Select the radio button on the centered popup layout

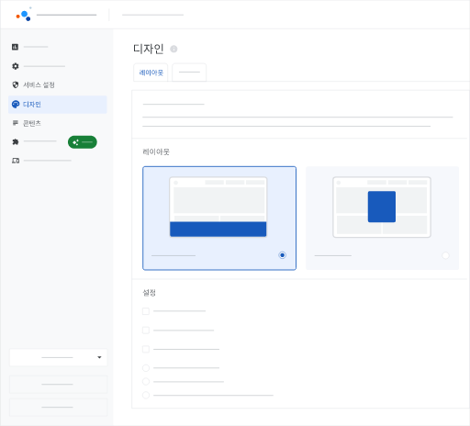click(445, 255)
